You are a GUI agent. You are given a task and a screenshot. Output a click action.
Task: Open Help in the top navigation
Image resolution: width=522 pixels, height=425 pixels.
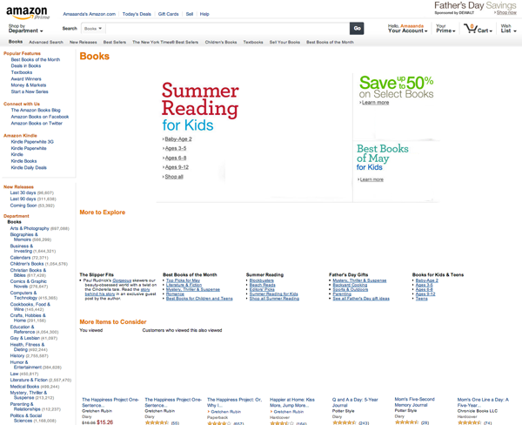[x=204, y=14]
